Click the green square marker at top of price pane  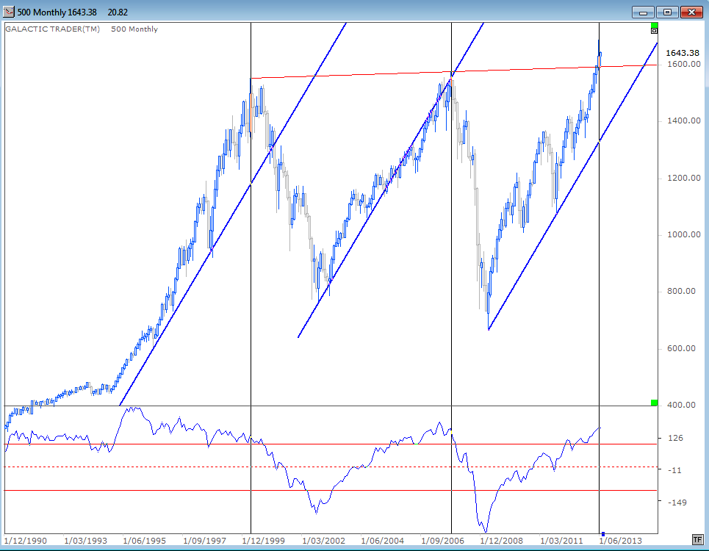654,25
